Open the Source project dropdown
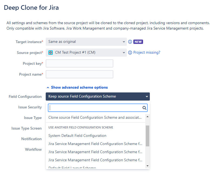The height and width of the screenshot is (177, 215). tap(86, 53)
